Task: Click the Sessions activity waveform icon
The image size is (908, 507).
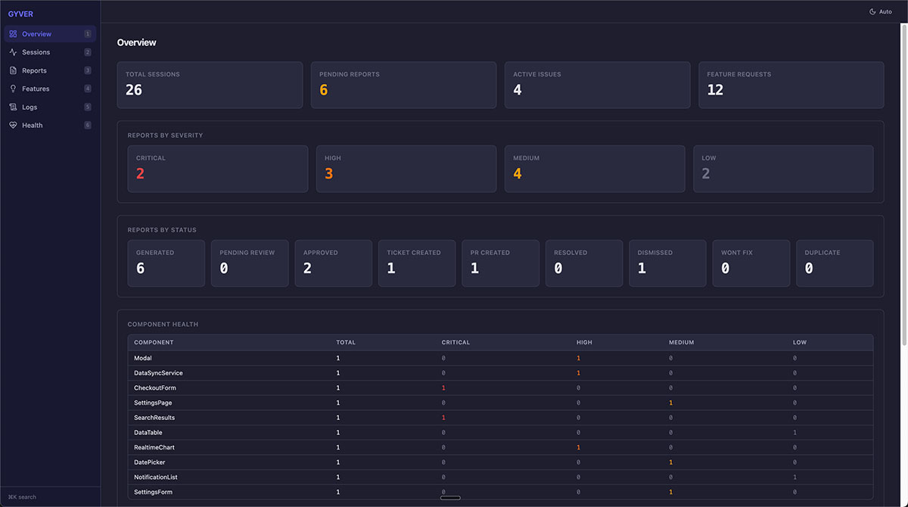Action: tap(12, 51)
